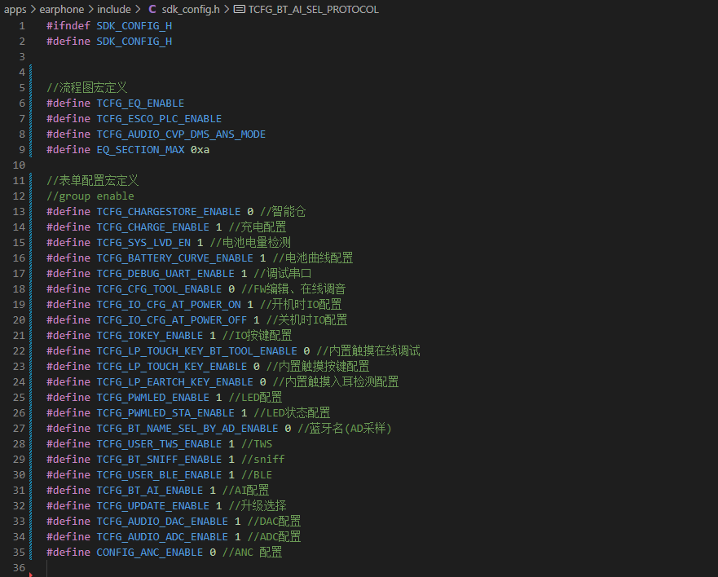Click the TCFG_BT_AI_ENABLE macro

[150, 491]
